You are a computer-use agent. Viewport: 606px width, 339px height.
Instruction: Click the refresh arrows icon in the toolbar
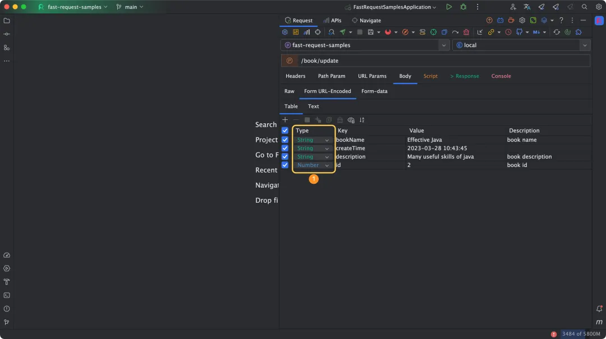tap(557, 32)
